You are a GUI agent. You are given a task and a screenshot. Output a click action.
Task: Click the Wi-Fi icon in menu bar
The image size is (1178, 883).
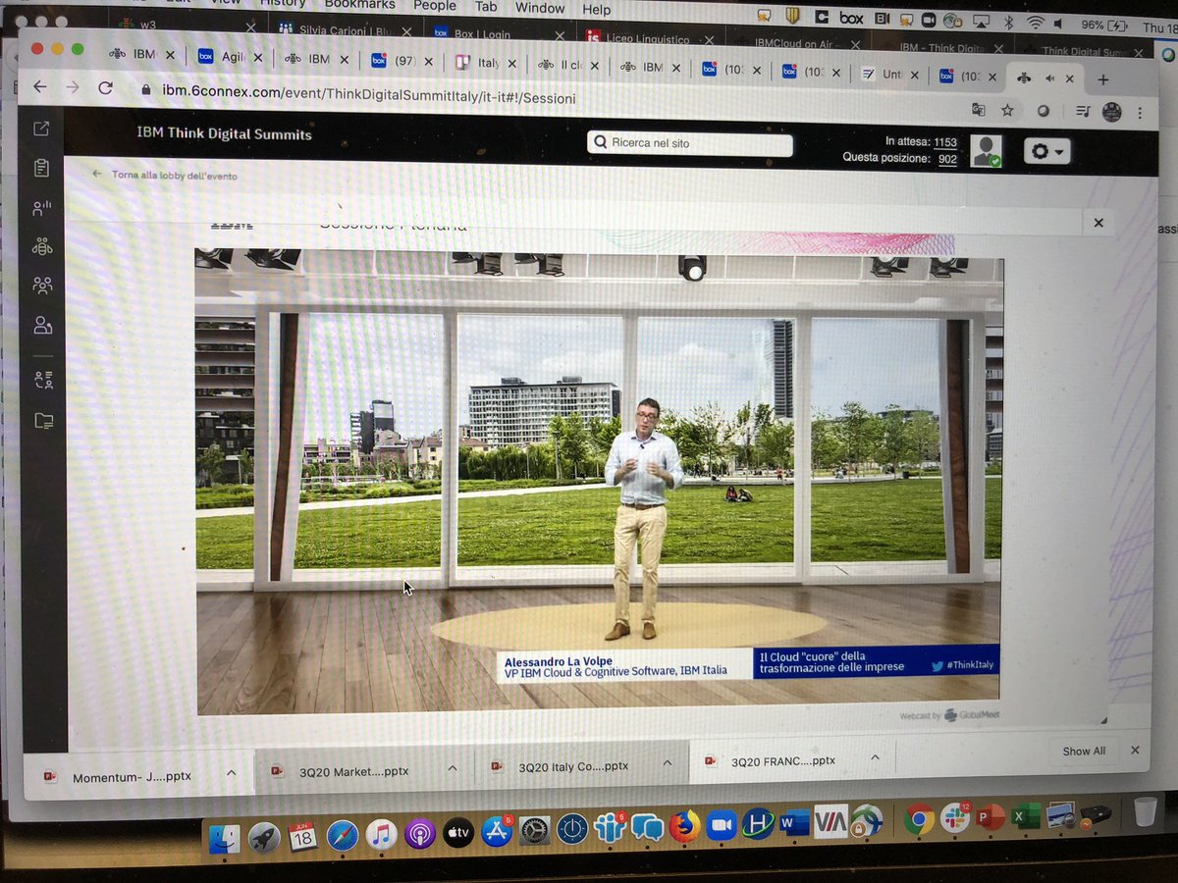(x=1035, y=23)
